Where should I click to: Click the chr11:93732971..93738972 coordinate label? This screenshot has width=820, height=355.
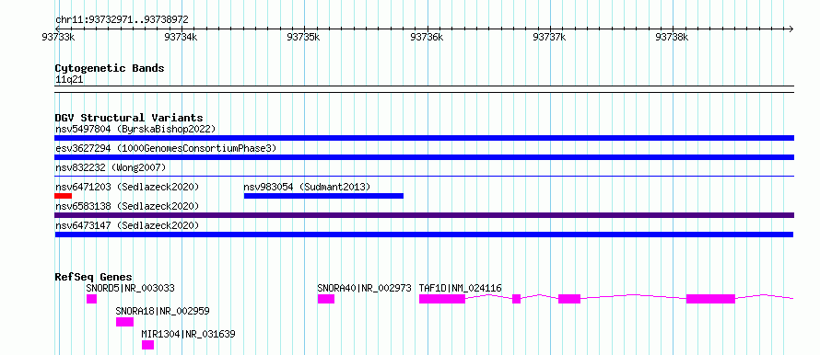[122, 20]
